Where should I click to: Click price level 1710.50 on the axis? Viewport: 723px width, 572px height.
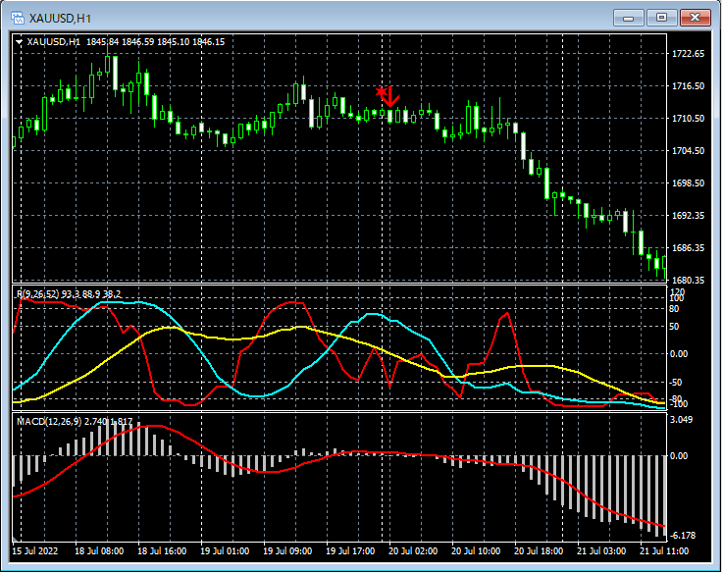coord(688,119)
